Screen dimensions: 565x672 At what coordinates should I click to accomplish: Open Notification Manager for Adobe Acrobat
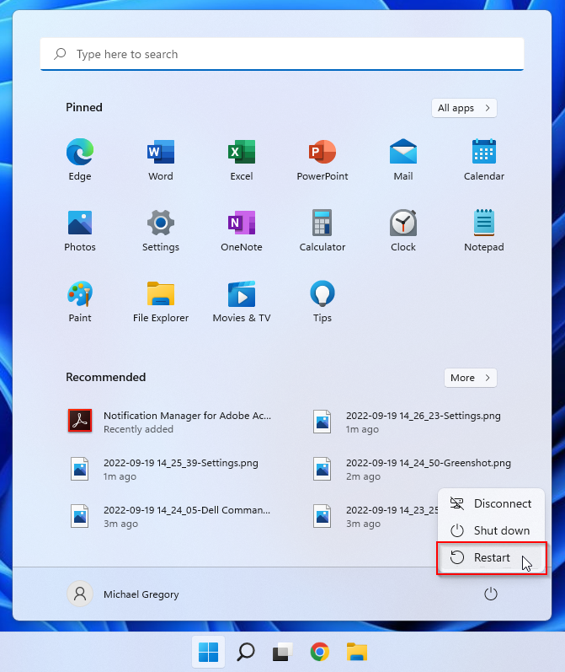(x=170, y=422)
